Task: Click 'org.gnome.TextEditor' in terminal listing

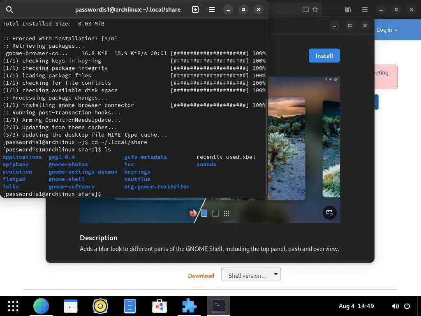Action: (157, 186)
